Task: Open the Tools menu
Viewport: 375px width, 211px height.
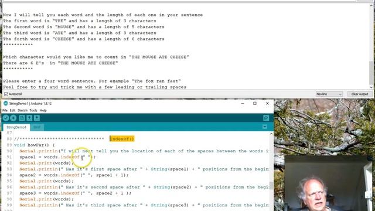Action: pyautogui.click(x=33, y=110)
